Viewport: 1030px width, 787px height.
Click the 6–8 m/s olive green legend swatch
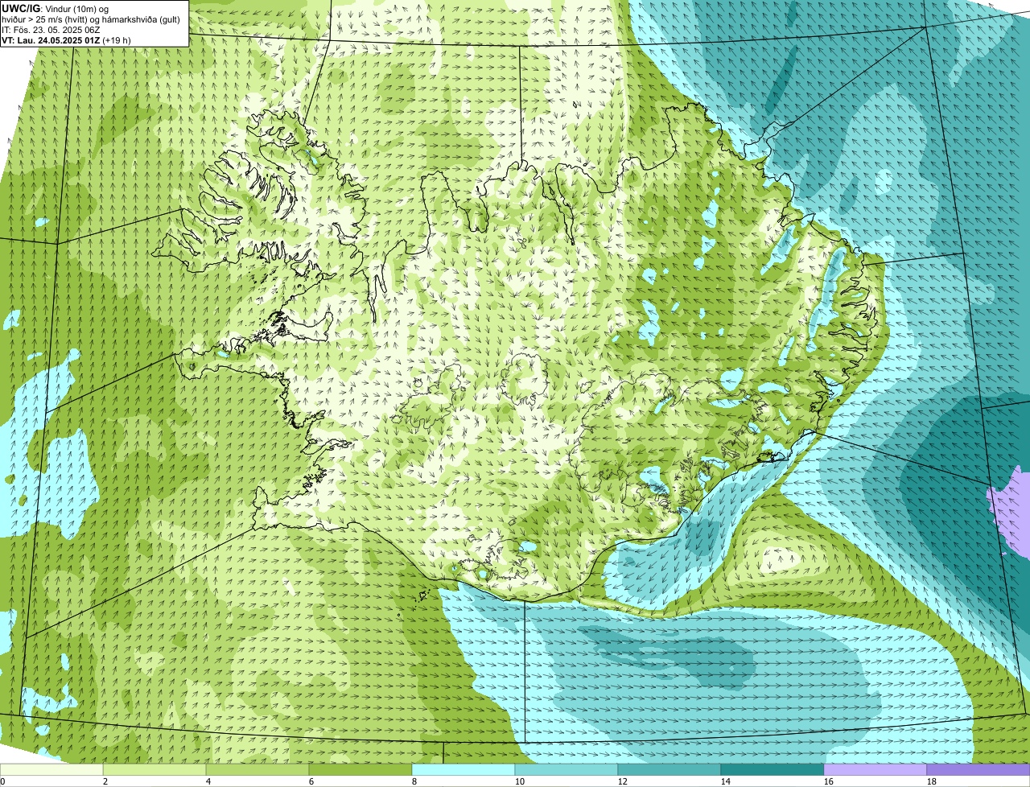360,770
